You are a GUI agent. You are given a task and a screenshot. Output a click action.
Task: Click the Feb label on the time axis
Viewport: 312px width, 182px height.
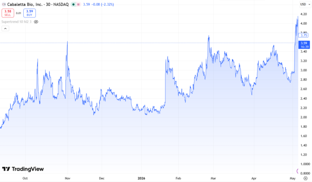click(x=178, y=178)
